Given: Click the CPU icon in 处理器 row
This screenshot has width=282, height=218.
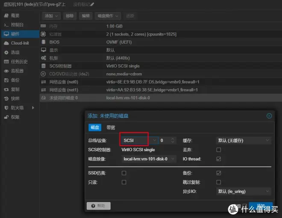Looking at the screenshot, I should pyautogui.click(x=43, y=34).
